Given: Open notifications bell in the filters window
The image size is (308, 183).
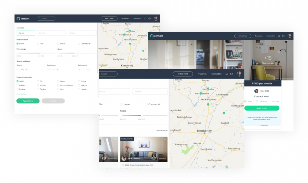Looking at the screenshot, I should pyautogui.click(x=145, y=19).
